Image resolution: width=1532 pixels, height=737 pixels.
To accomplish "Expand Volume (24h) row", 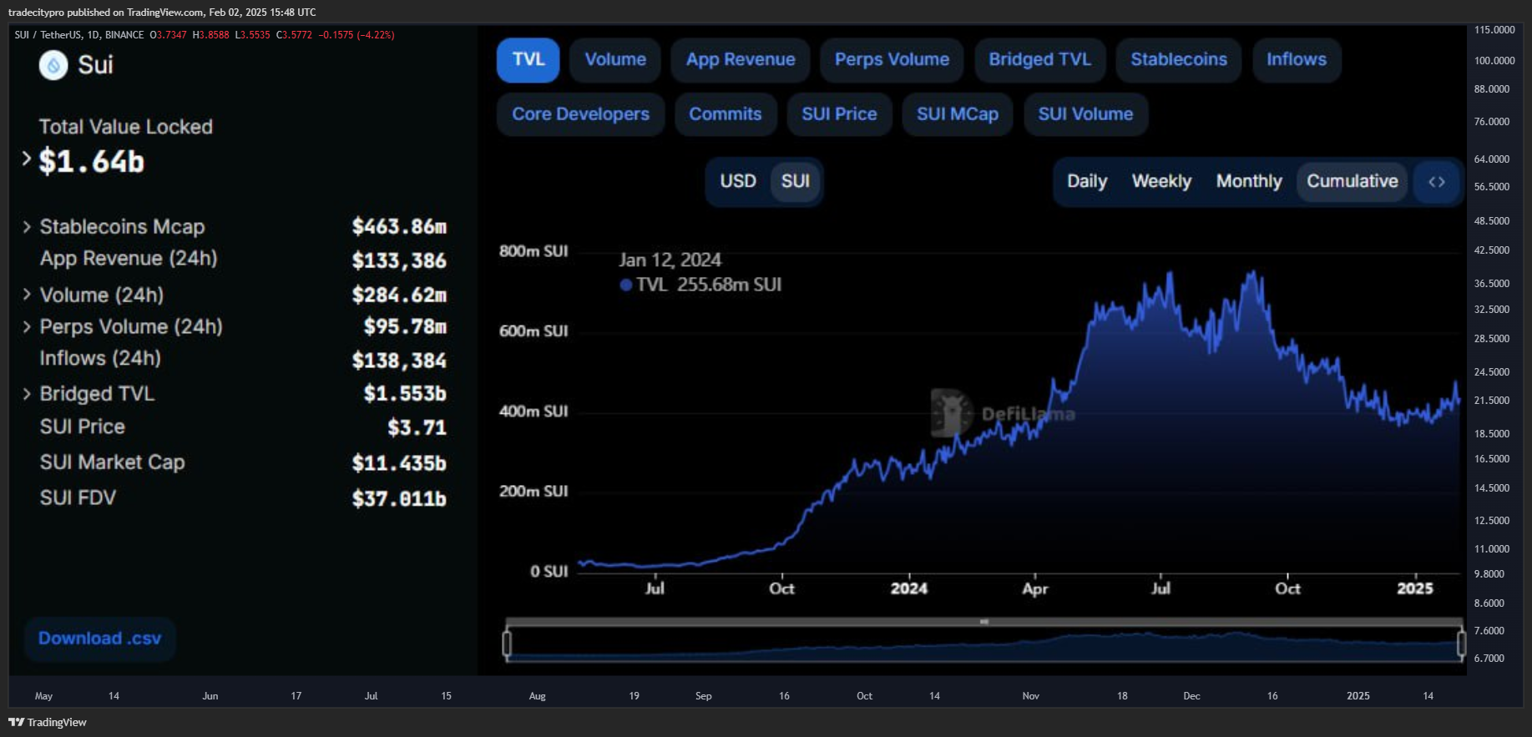I will [27, 295].
